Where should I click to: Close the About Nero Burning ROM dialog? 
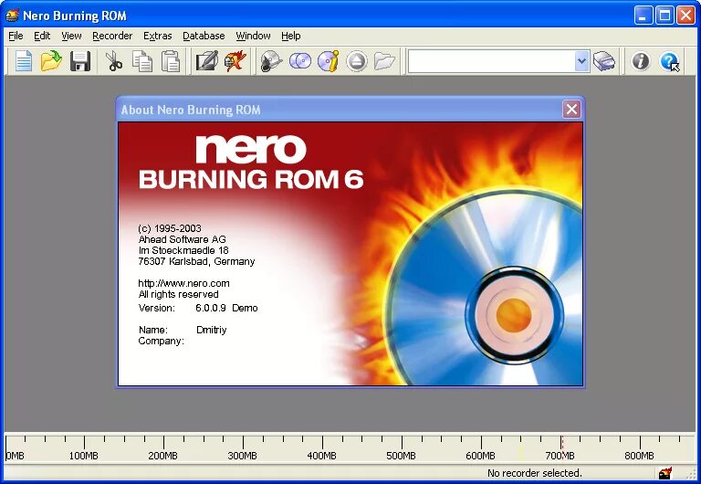point(571,110)
